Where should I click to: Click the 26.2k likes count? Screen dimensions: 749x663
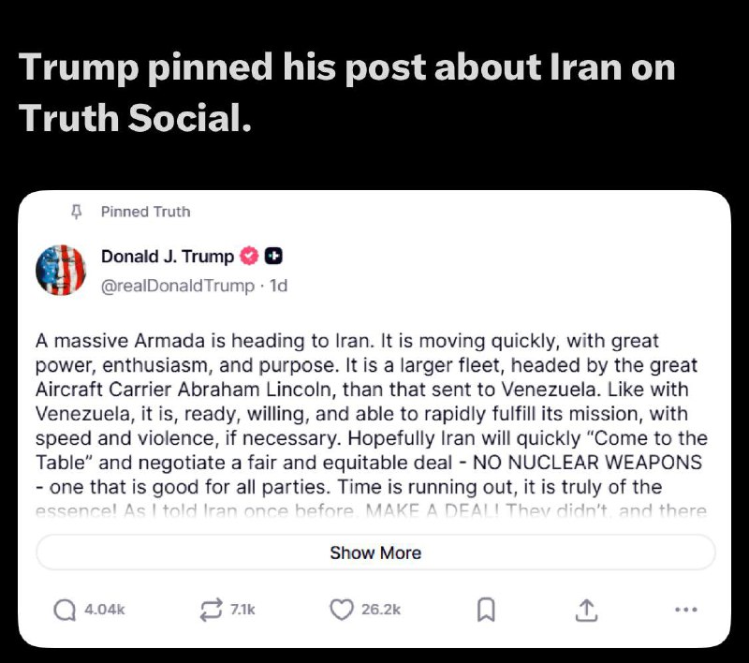(x=381, y=610)
